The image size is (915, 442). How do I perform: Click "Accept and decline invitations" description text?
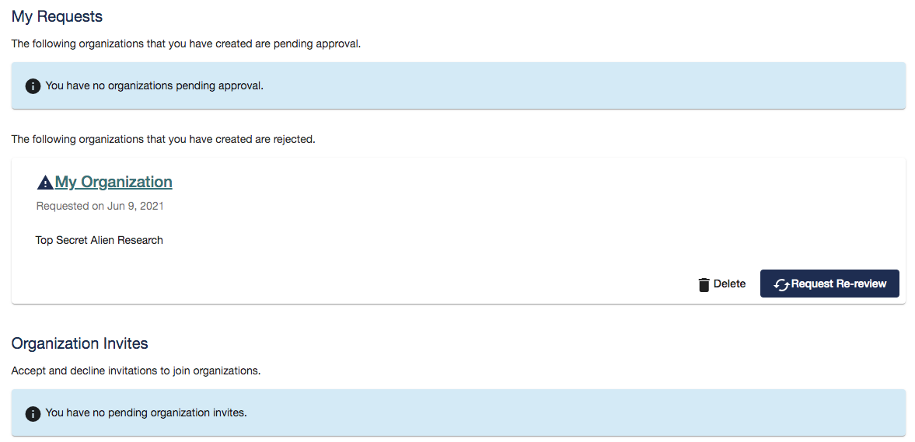pyautogui.click(x=136, y=371)
